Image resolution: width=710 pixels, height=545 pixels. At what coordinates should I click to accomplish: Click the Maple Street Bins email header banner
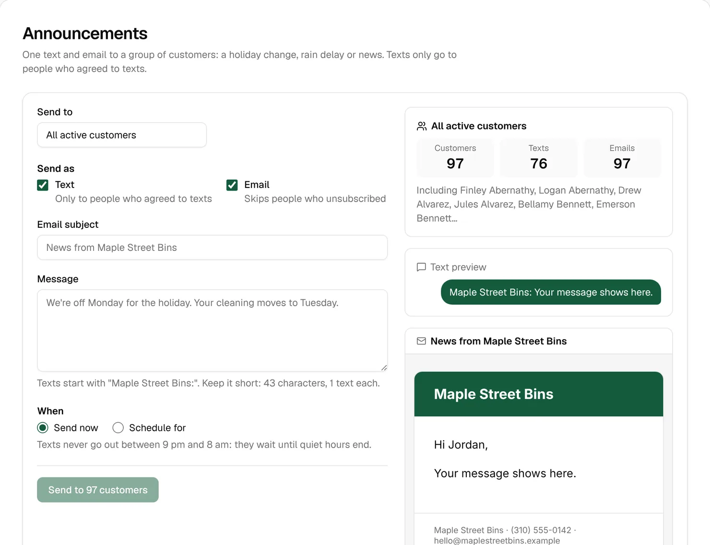(539, 394)
